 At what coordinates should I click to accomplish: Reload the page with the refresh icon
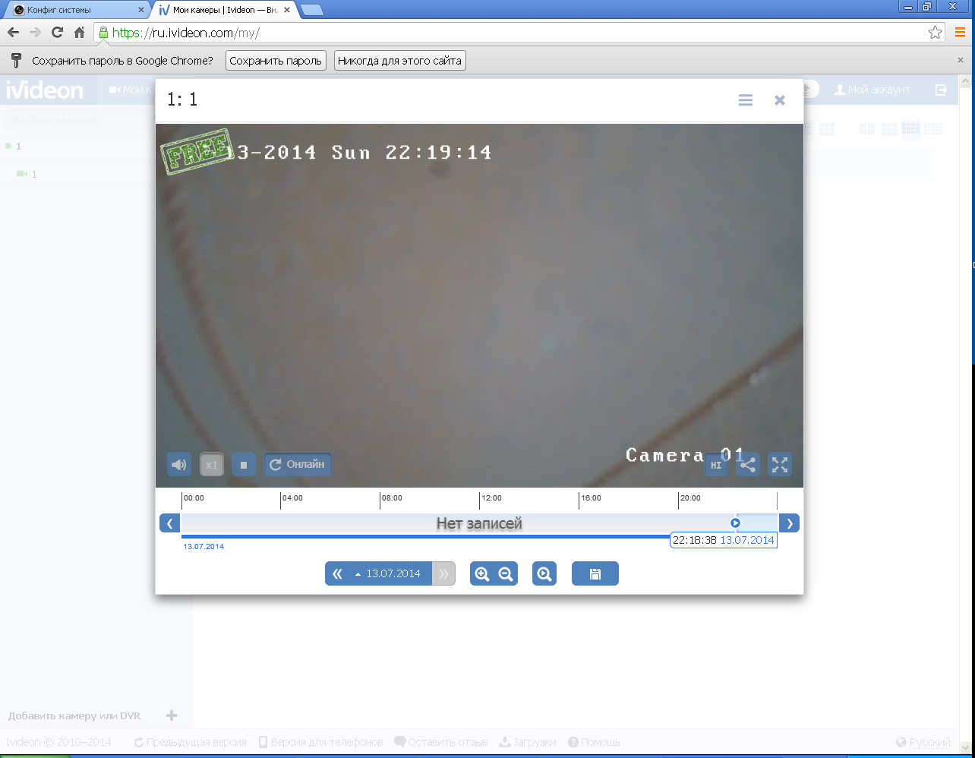[57, 33]
